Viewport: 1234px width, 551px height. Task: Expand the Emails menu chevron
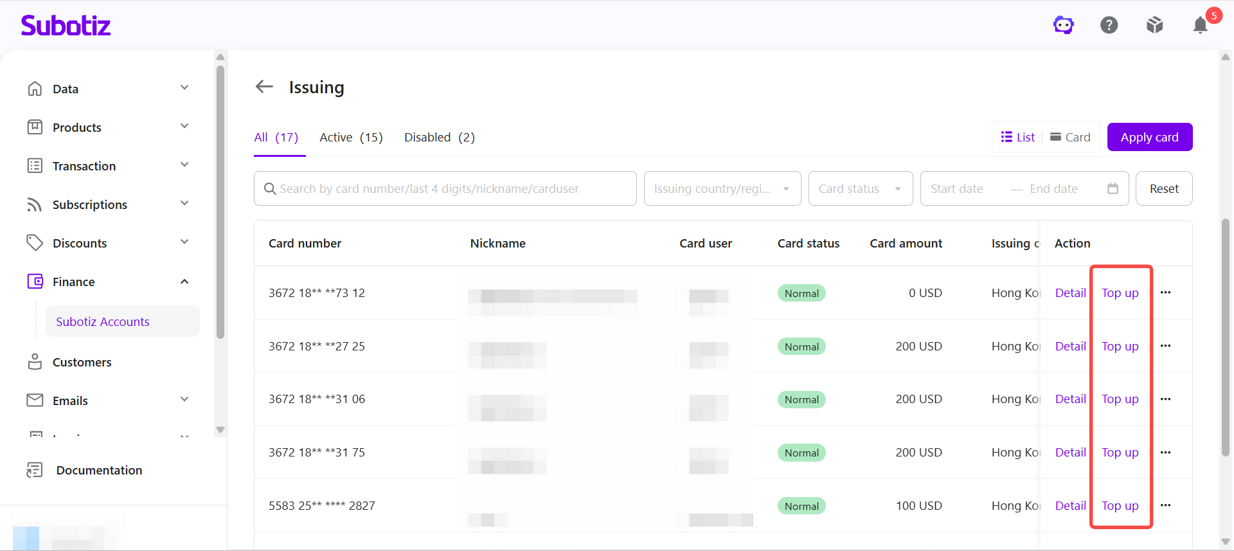(184, 399)
